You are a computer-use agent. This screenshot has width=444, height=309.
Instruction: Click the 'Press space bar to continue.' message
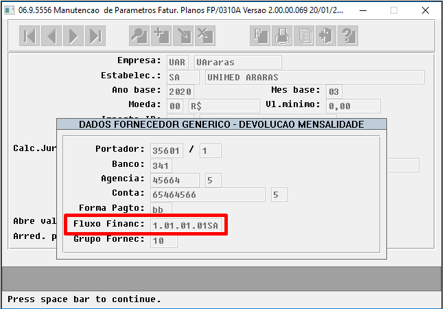(84, 299)
